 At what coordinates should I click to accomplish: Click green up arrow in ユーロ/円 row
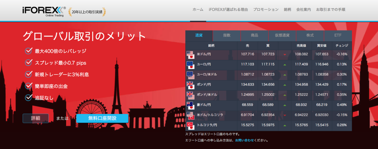(285, 64)
